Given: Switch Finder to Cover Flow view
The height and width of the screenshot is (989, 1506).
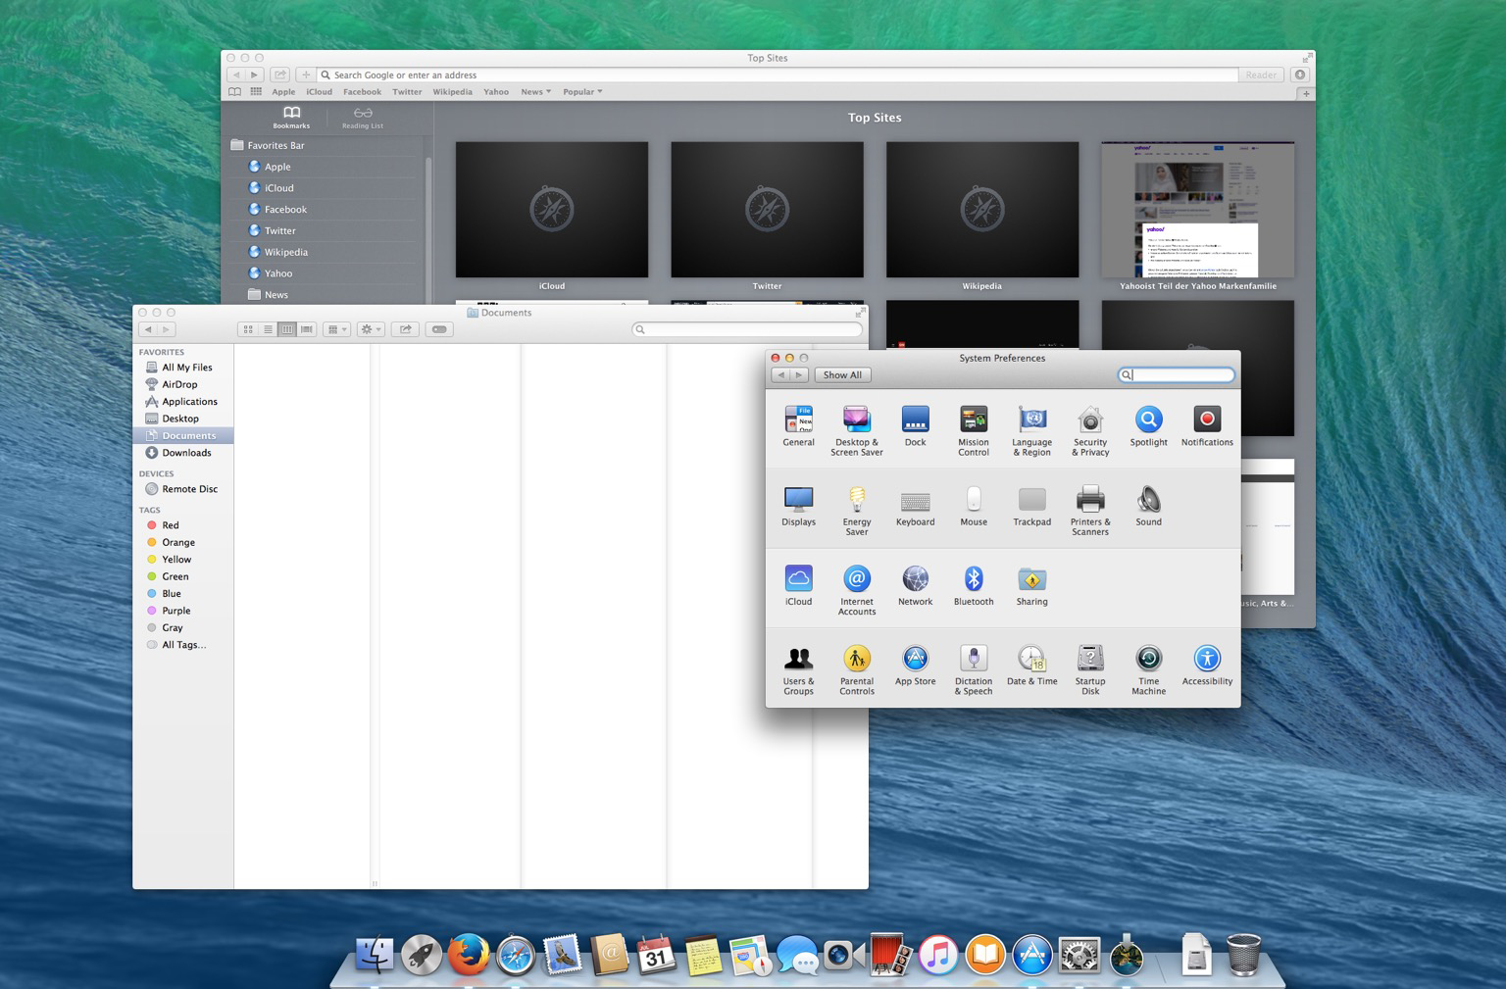Looking at the screenshot, I should (x=307, y=329).
